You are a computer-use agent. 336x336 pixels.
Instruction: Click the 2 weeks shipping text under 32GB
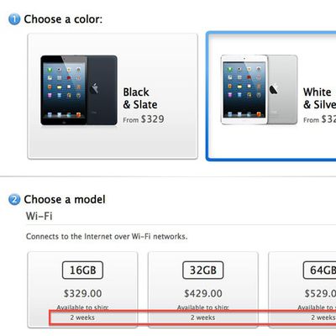point(203,318)
